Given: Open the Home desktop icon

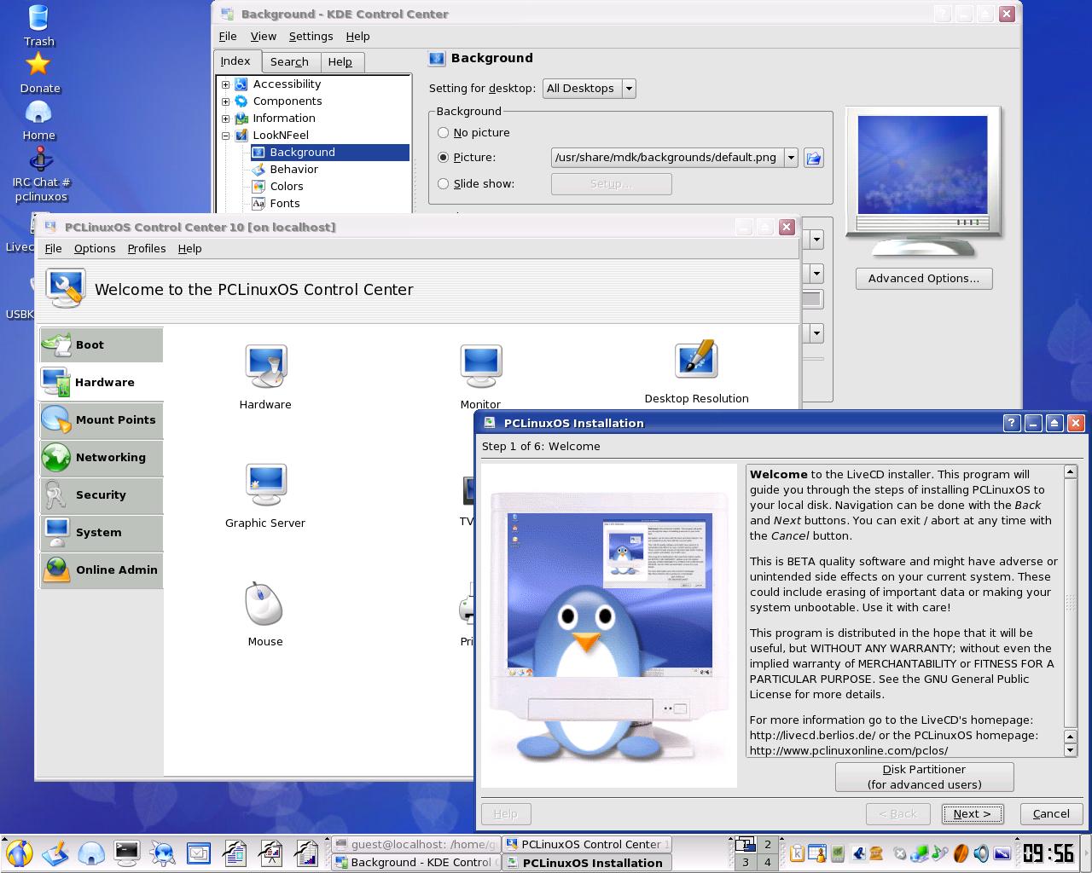Looking at the screenshot, I should click(39, 120).
